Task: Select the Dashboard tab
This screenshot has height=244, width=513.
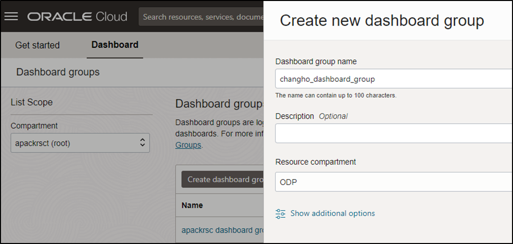Action: 115,45
